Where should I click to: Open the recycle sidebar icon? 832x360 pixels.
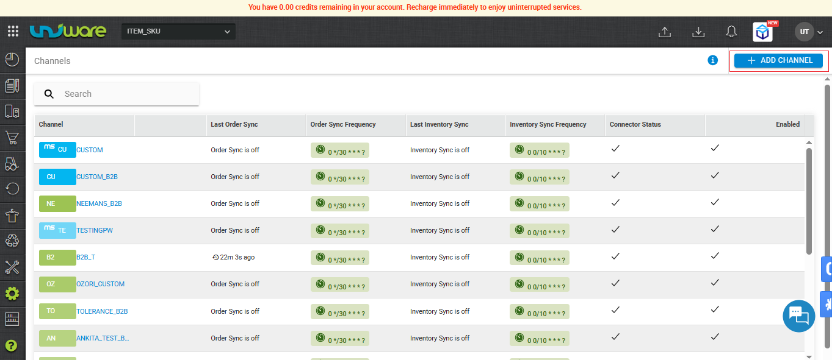coord(12,241)
